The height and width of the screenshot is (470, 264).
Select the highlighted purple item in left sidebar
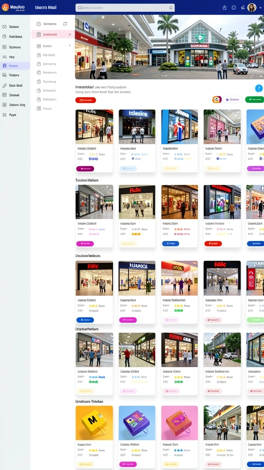click(15, 66)
